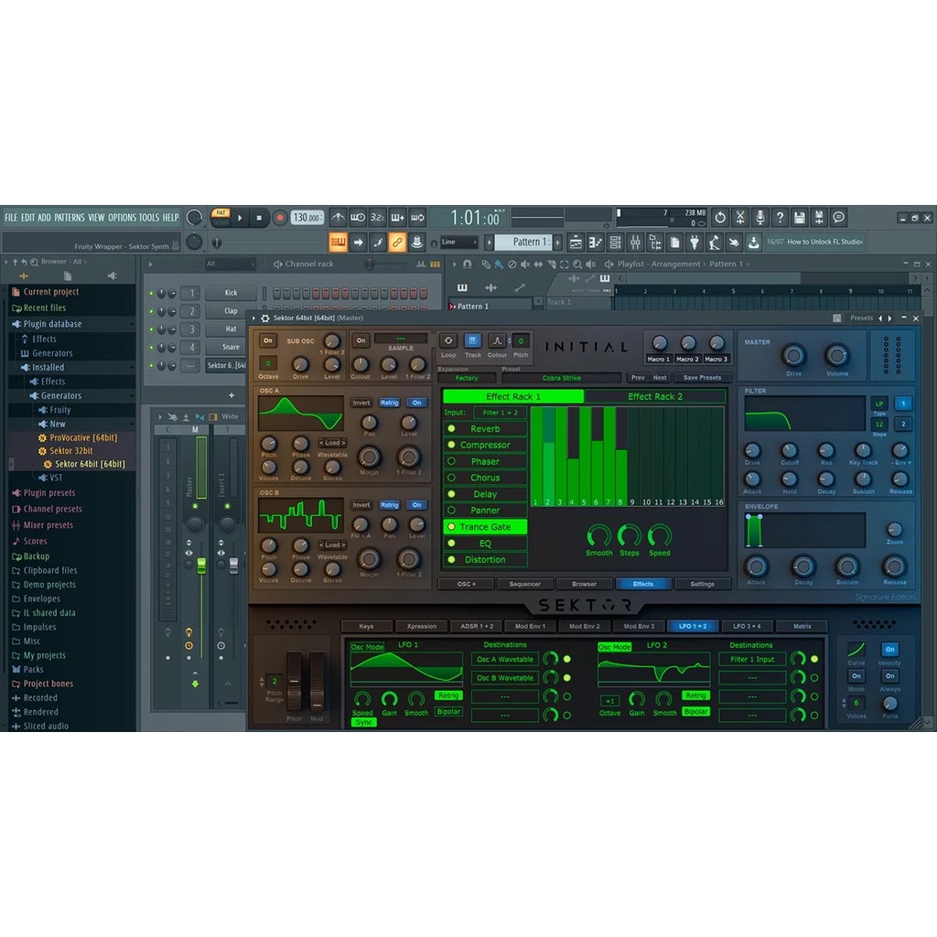Click the Prev preset button
The height and width of the screenshot is (937, 937).
638,378
